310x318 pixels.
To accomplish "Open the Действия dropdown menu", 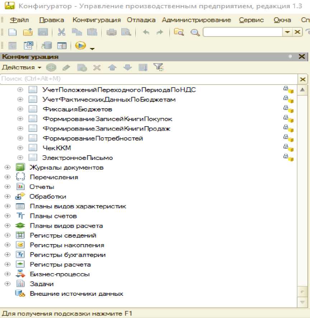I will pyautogui.click(x=21, y=67).
